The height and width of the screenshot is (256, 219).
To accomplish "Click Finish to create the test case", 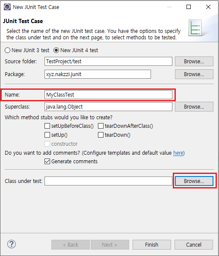I will pyautogui.click(x=152, y=244).
